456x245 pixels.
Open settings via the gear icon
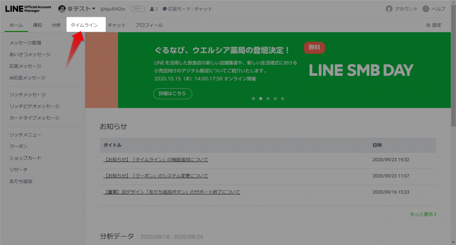[x=428, y=25]
